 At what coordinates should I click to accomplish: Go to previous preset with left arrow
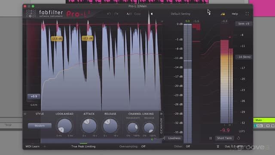point(152,14)
